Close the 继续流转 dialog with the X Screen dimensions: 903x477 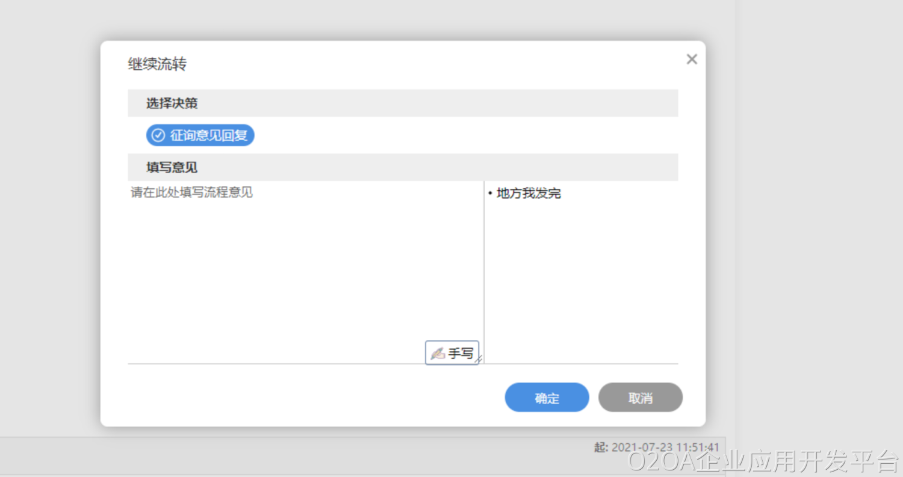692,59
